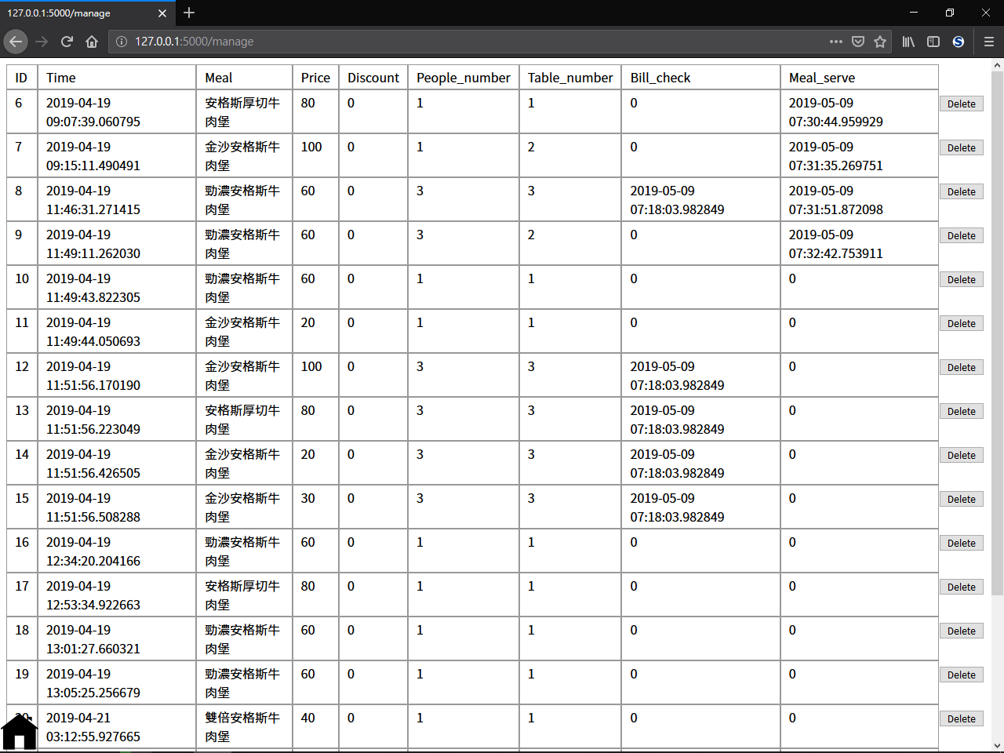Delete the order with ID 14
1004x753 pixels.
pos(962,455)
